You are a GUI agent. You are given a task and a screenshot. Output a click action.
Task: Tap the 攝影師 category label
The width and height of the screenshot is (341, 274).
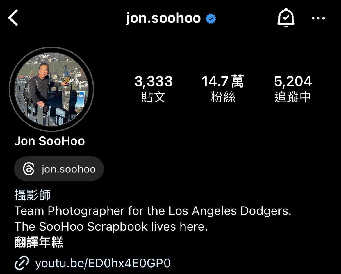[x=32, y=195]
